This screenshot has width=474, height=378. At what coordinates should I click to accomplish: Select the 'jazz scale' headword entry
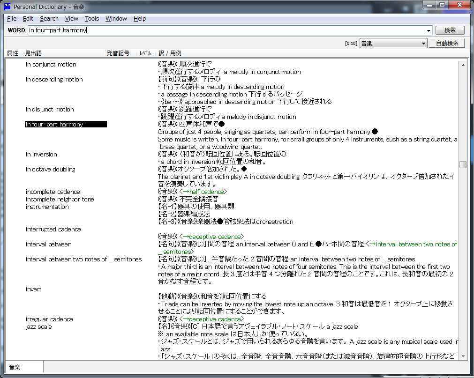point(39,327)
